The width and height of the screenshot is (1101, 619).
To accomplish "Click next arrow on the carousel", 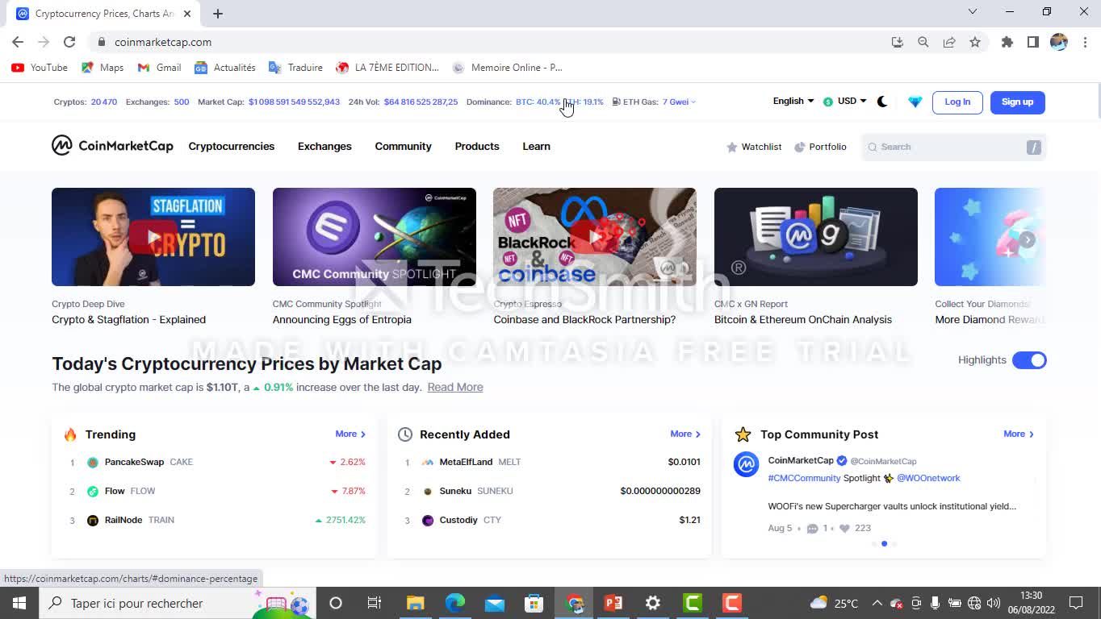I will click(1027, 239).
